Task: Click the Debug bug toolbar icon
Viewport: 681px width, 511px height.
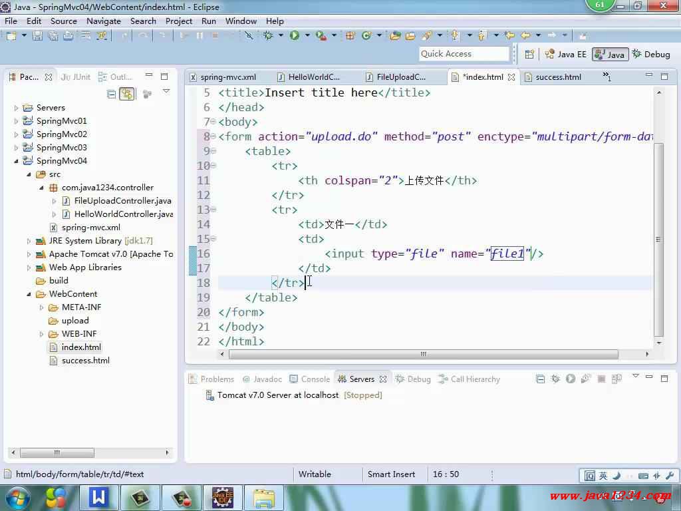Action: click(268, 36)
